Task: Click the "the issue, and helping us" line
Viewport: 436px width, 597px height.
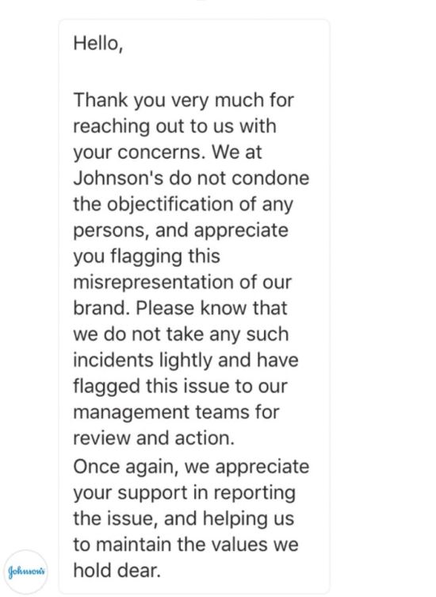Action: 184,518
